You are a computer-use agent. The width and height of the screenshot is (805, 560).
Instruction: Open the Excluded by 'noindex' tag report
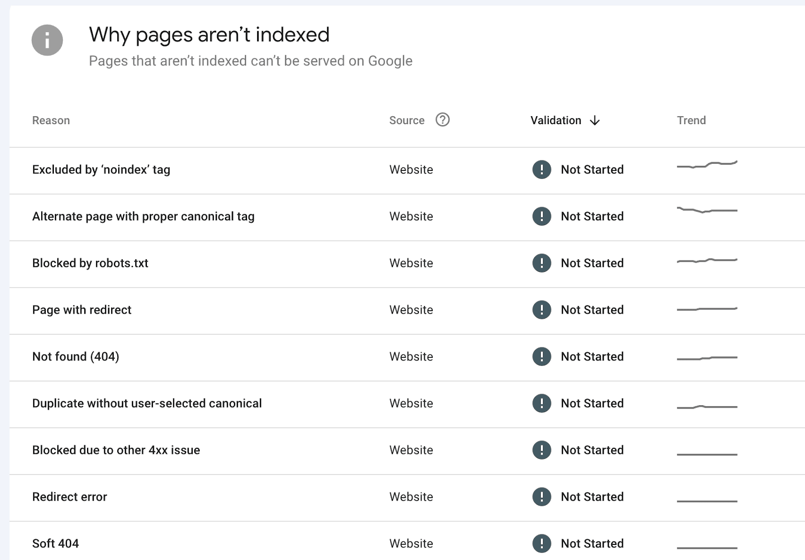point(101,170)
